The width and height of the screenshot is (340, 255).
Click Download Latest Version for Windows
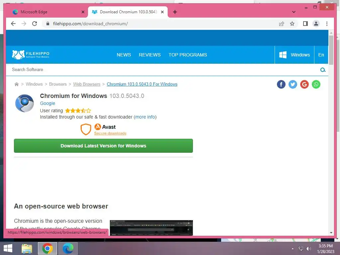pyautogui.click(x=103, y=146)
